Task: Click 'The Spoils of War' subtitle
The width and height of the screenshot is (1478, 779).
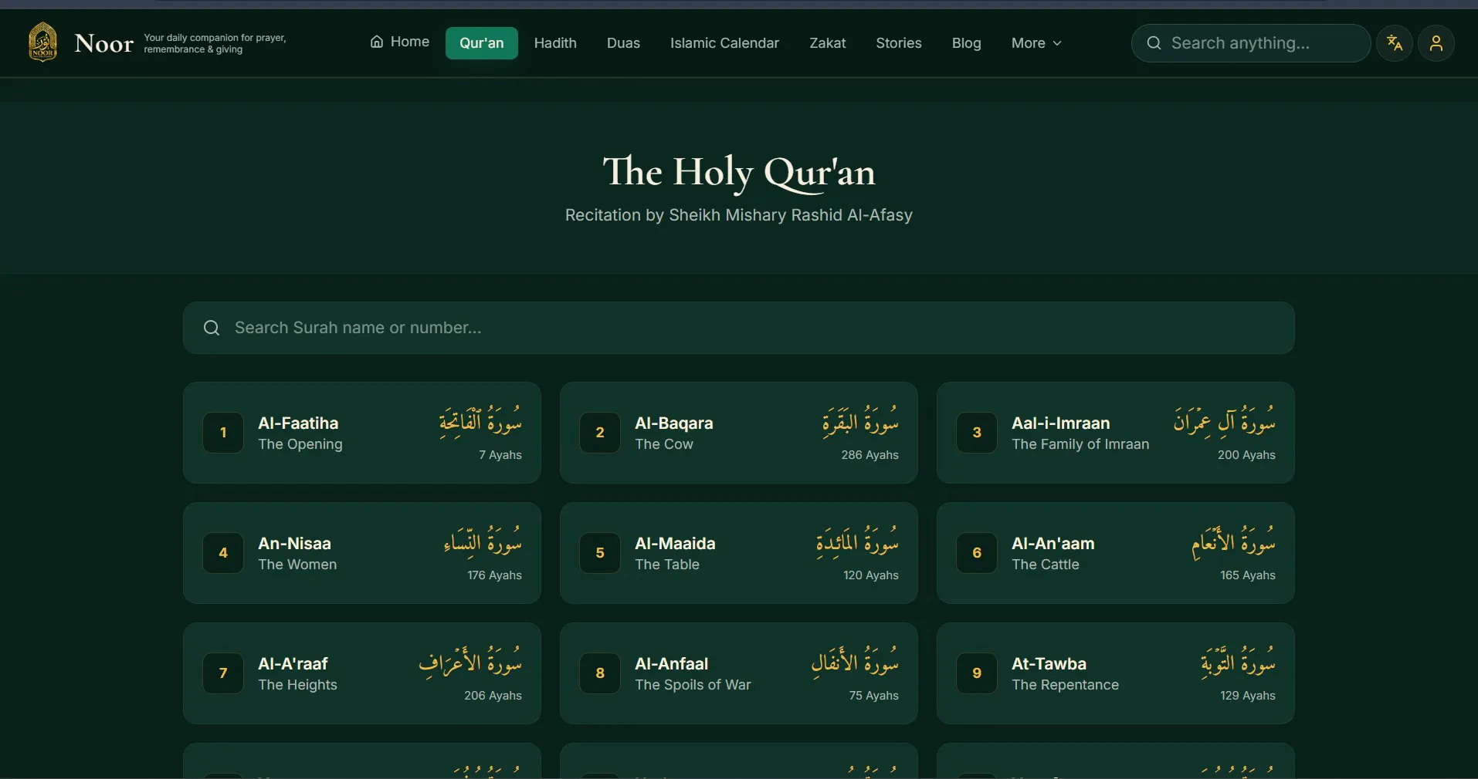Action: pyautogui.click(x=693, y=685)
